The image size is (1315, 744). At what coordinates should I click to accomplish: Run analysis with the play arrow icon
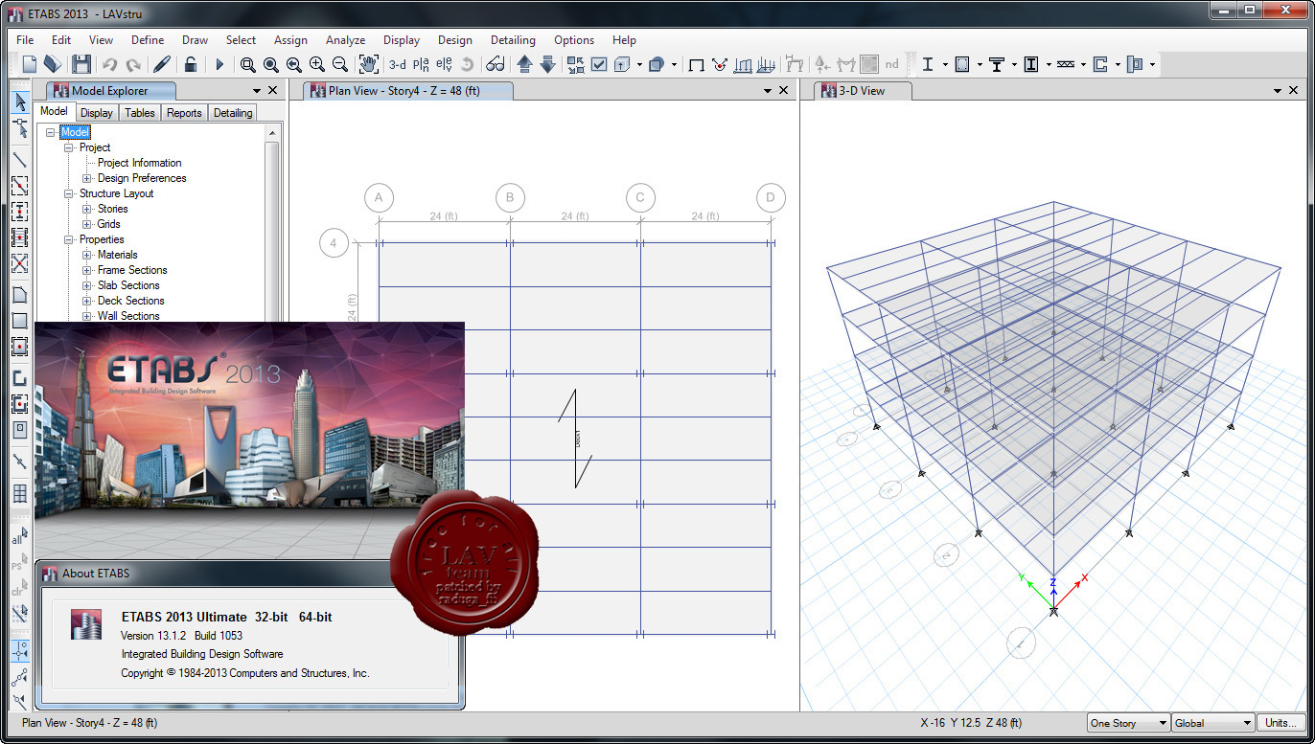[x=219, y=64]
